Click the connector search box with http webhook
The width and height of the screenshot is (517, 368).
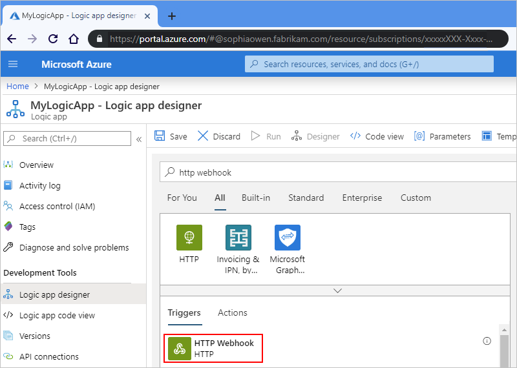(x=338, y=172)
